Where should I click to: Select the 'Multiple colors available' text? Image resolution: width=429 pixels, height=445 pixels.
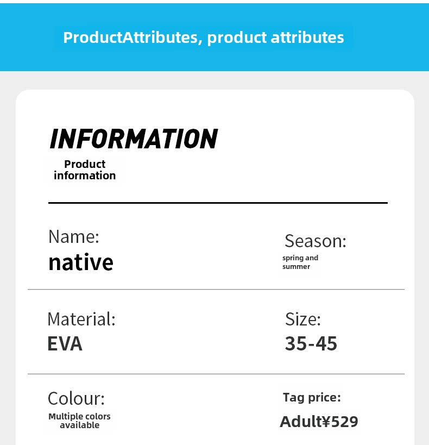(79, 421)
